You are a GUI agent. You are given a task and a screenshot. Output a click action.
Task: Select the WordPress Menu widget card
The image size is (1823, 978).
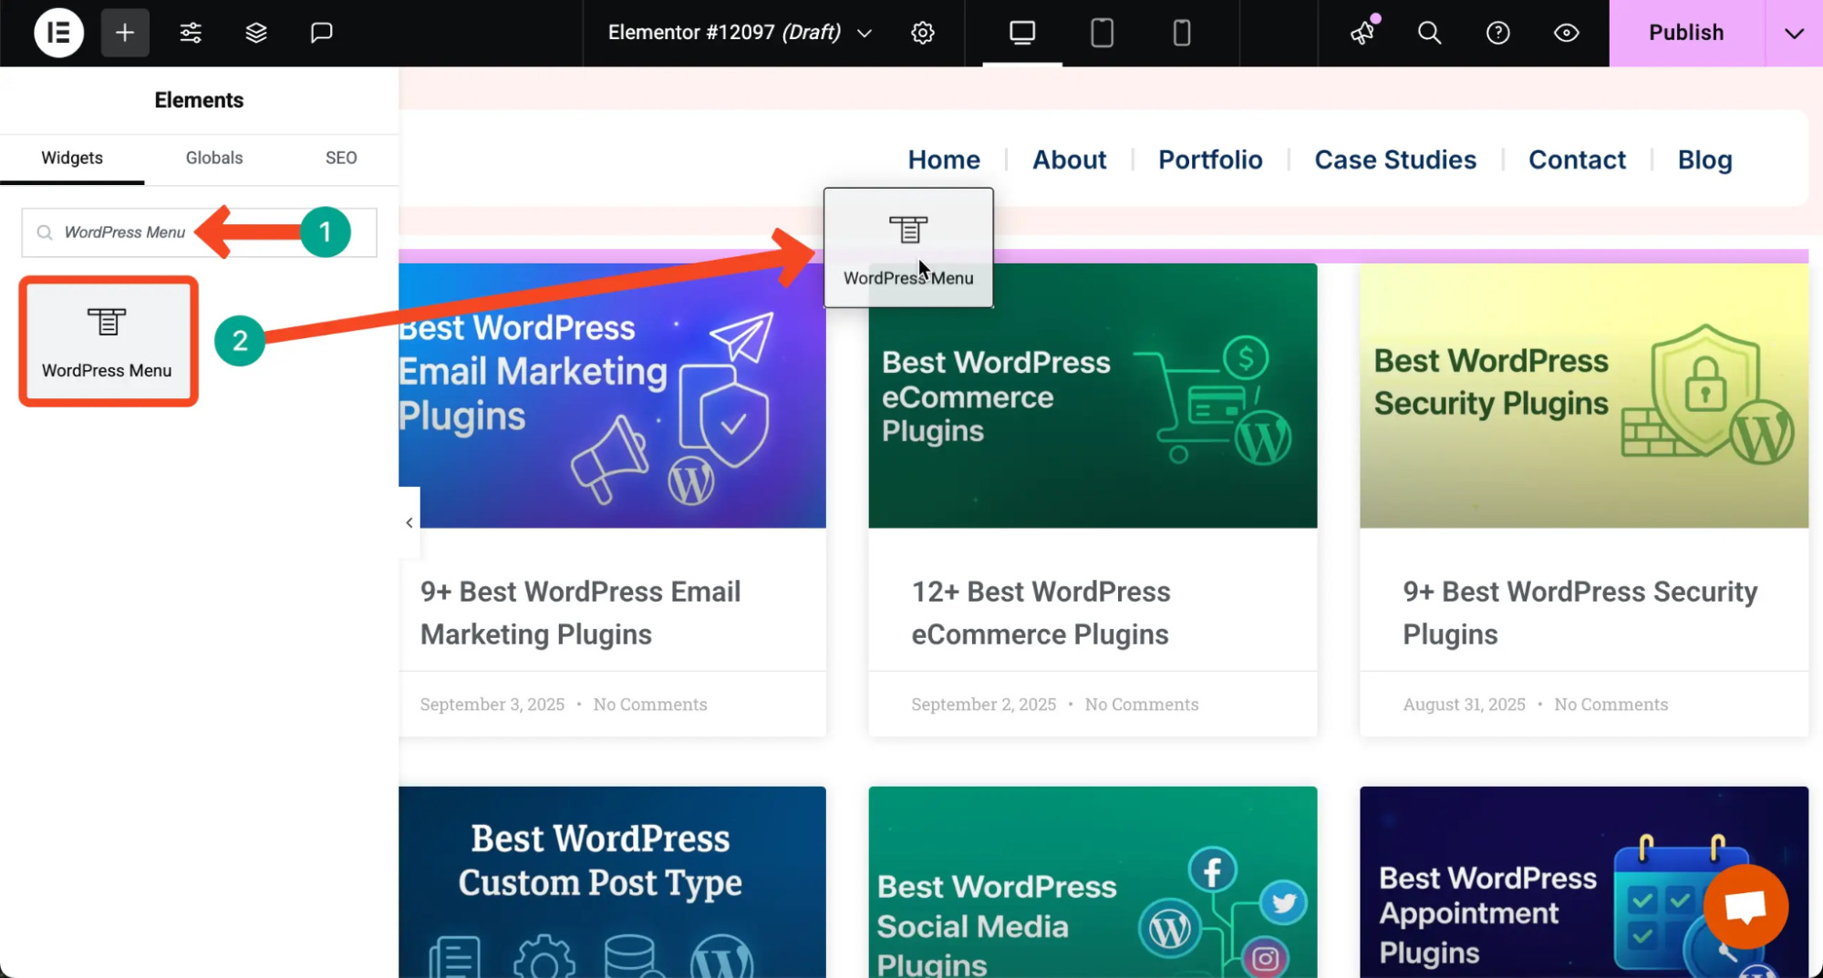point(108,341)
